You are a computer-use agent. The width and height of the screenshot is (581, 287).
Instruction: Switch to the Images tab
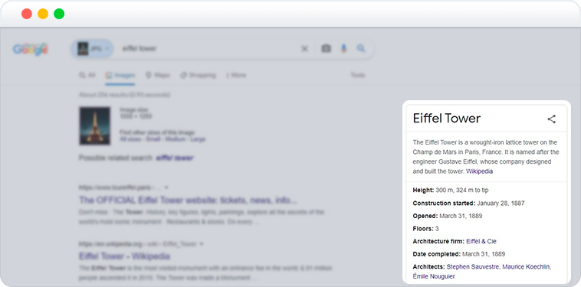coord(120,76)
